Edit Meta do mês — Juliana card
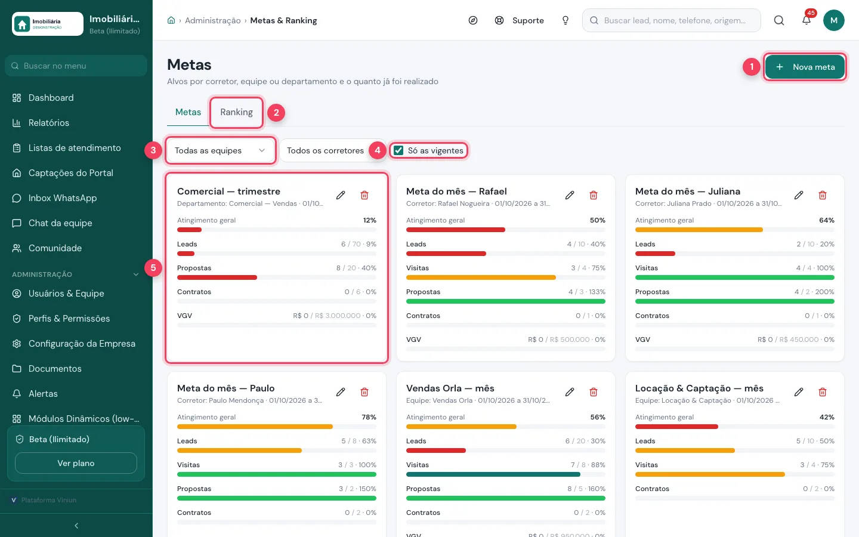The width and height of the screenshot is (859, 537). [x=799, y=195]
